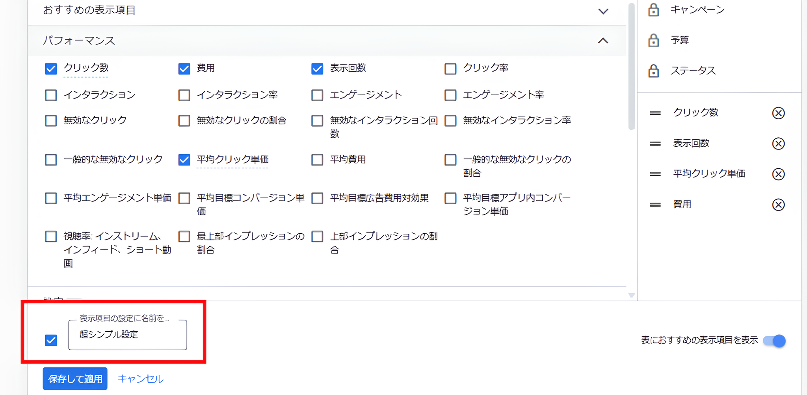The width and height of the screenshot is (807, 395).
Task: Remove クリック数 from selected columns
Action: 778,113
